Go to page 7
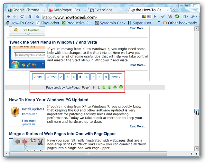The height and width of the screenshot is (163, 206). coord(93,77)
